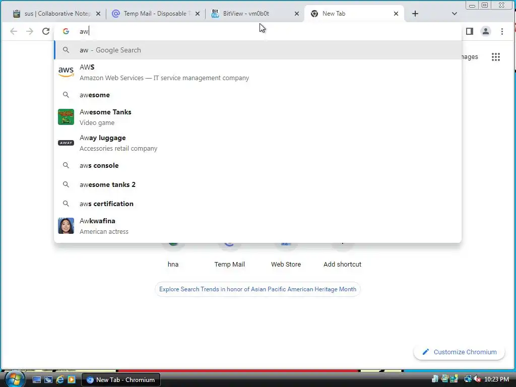The image size is (516, 387).
Task: Launch Windows Media Player from quick launch
Action: [72, 379]
